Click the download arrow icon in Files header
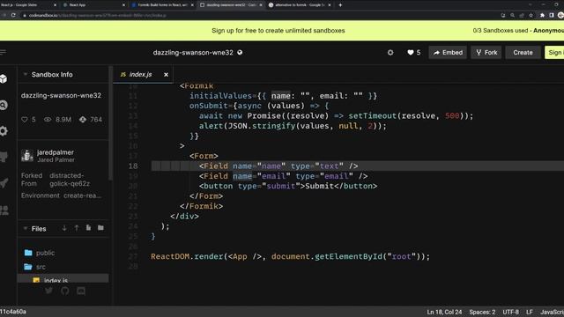The image size is (564, 317). (64, 228)
